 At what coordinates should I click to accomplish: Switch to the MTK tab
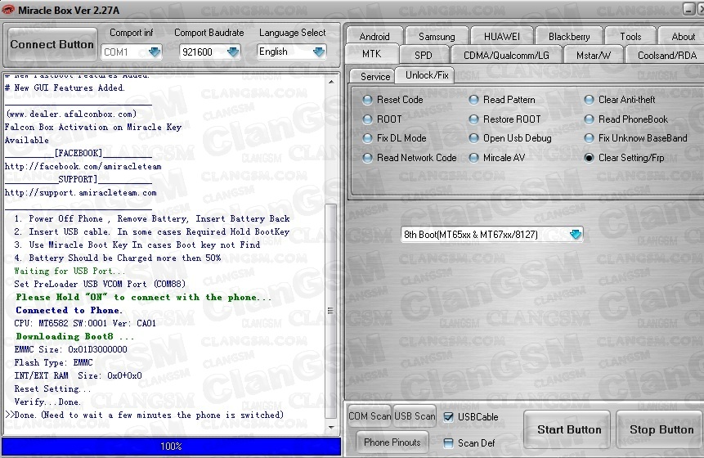pyautogui.click(x=372, y=54)
